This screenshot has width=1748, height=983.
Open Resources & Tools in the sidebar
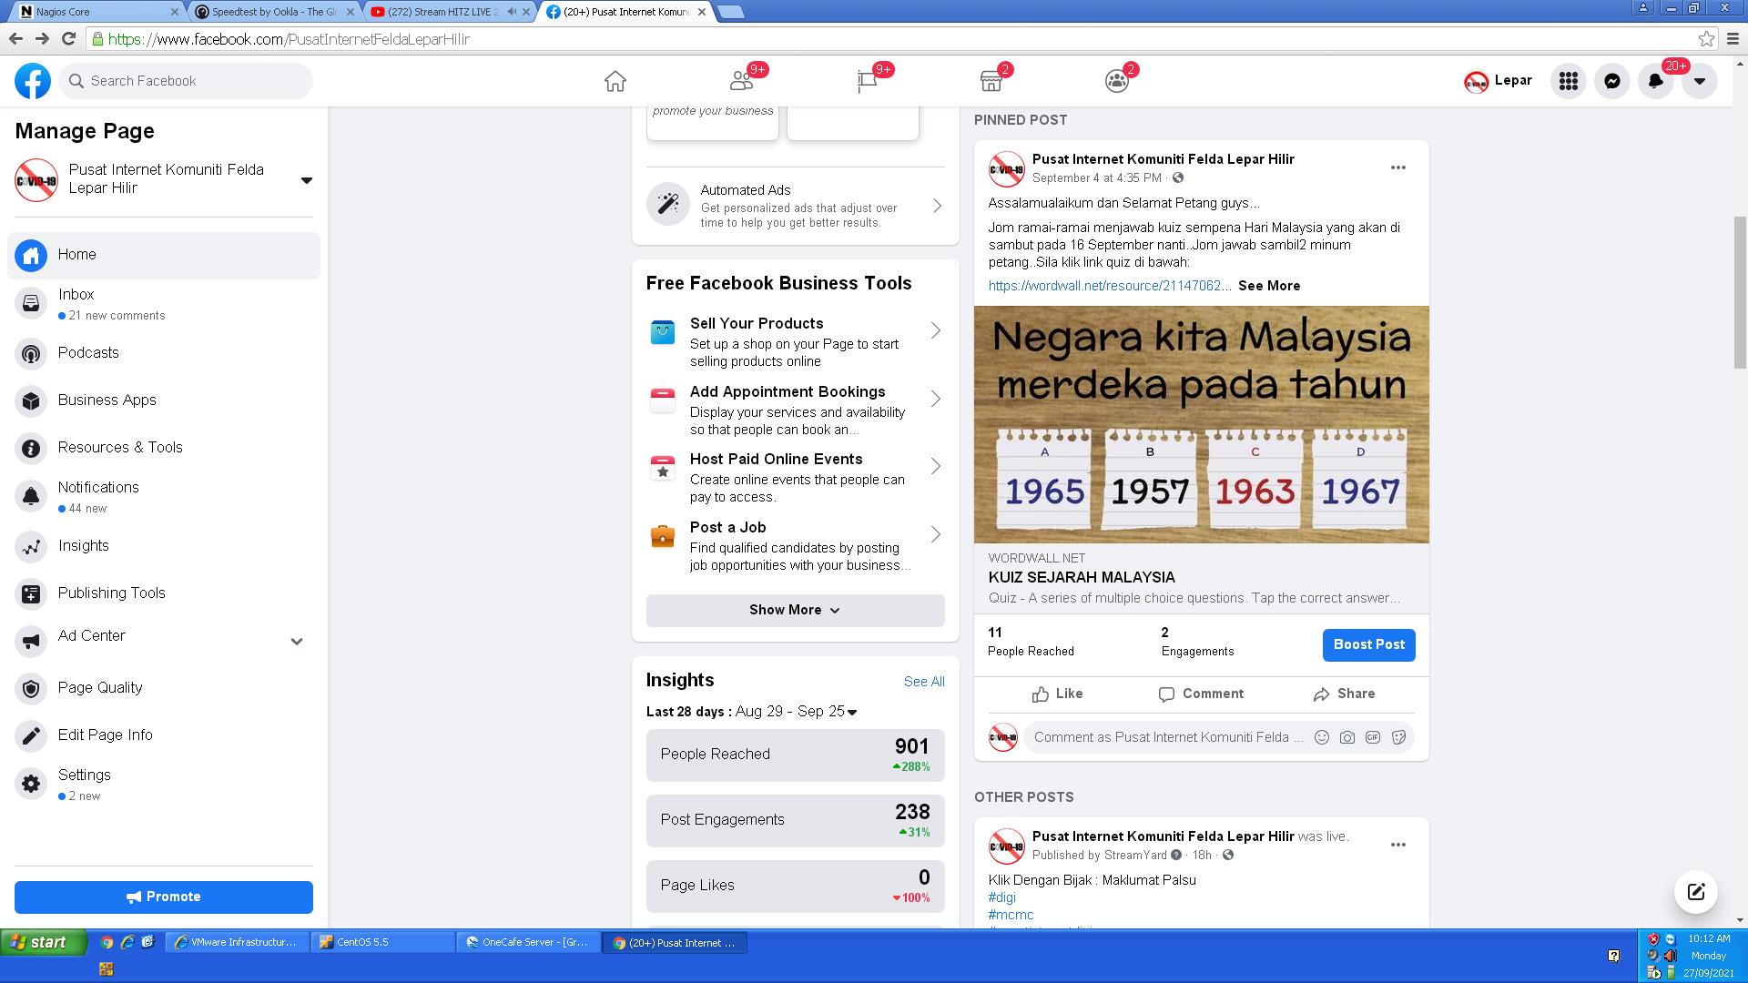164,448
